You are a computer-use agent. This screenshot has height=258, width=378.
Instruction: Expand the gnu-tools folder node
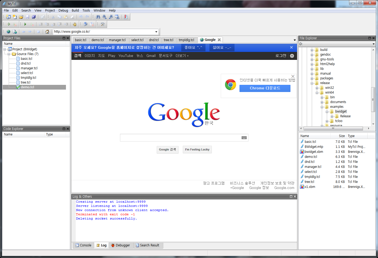pyautogui.click(x=312, y=59)
